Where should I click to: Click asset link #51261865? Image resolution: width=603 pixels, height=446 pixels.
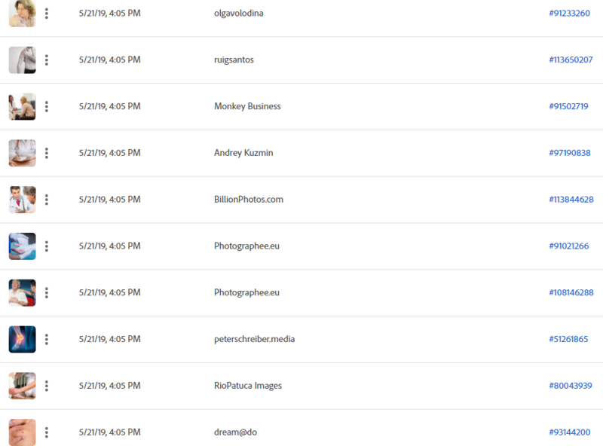[x=568, y=339]
